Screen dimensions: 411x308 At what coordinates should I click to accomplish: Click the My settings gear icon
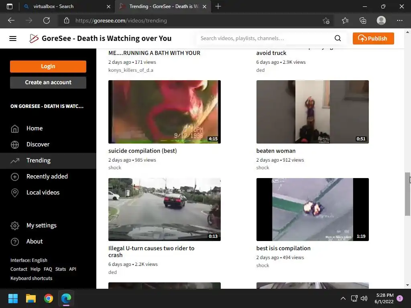click(15, 225)
